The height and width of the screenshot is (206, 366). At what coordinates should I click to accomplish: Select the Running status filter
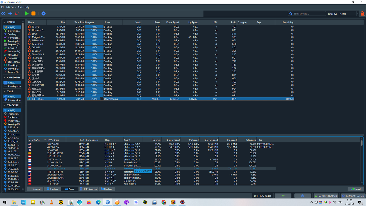click(x=12, y=41)
